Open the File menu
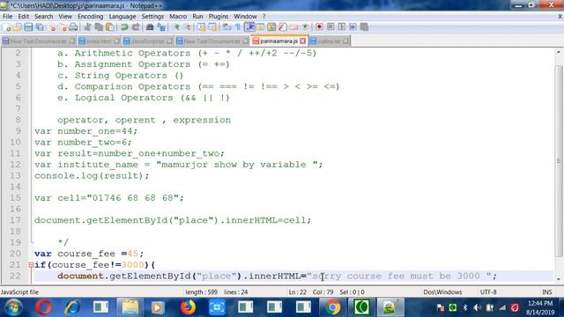564x317 pixels. [7, 17]
